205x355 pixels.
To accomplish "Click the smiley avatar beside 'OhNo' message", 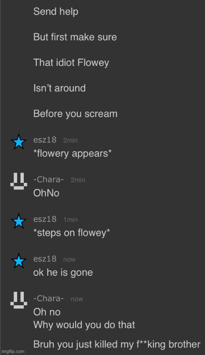I will pyautogui.click(x=19, y=181).
